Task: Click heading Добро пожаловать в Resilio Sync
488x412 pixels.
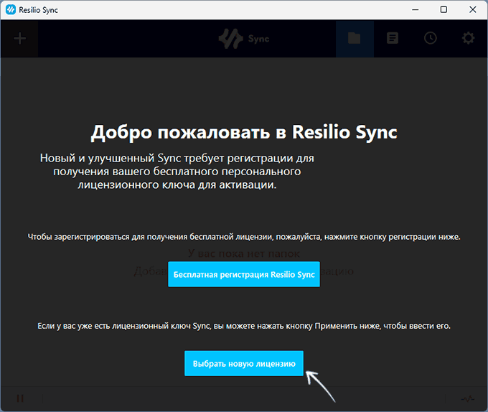Action: (244, 133)
